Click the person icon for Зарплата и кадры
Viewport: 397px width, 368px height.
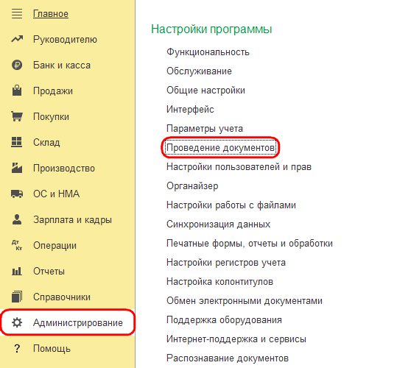pos(17,219)
